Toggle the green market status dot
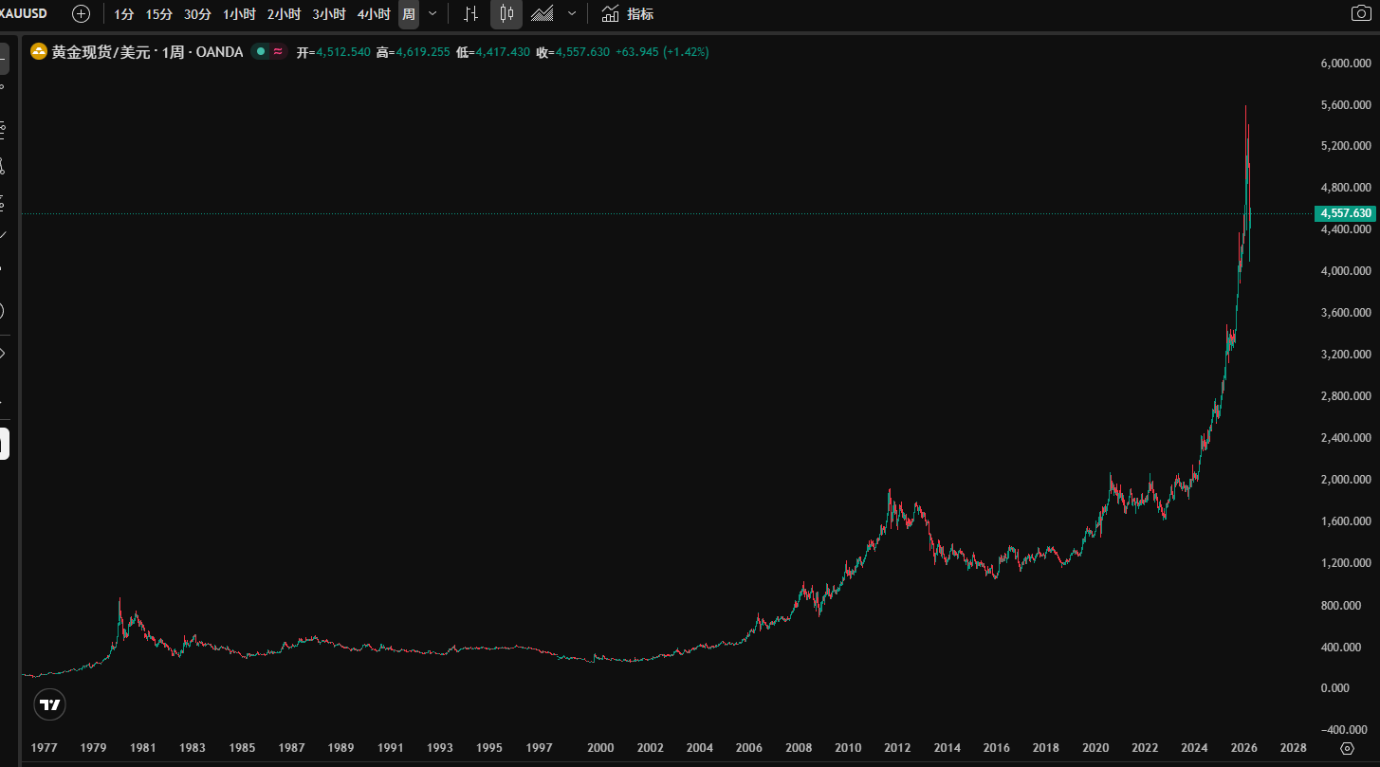The image size is (1380, 767). click(261, 52)
